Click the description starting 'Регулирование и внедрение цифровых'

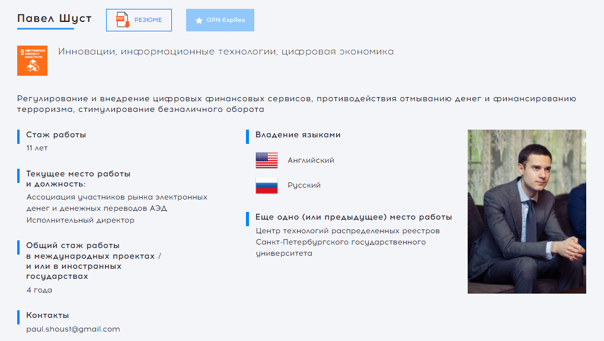click(x=296, y=104)
